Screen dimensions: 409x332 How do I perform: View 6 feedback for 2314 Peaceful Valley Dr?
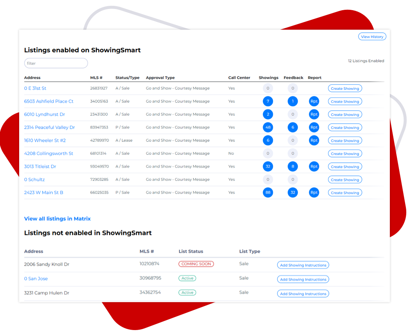coord(292,127)
